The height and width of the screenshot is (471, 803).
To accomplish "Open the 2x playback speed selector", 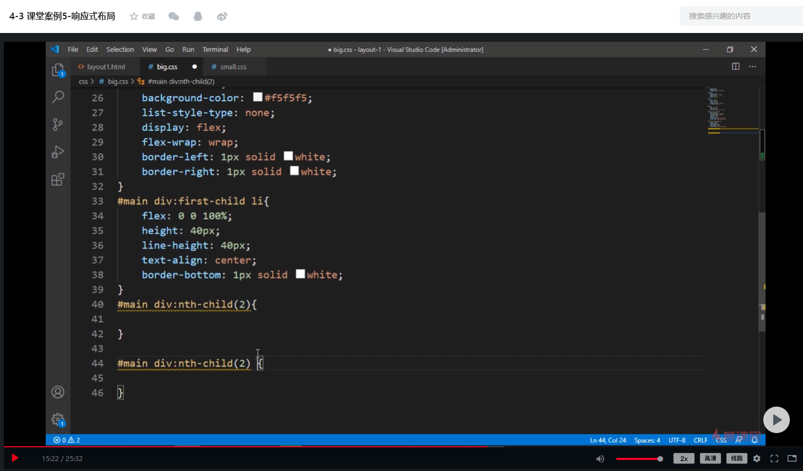I will click(x=683, y=459).
